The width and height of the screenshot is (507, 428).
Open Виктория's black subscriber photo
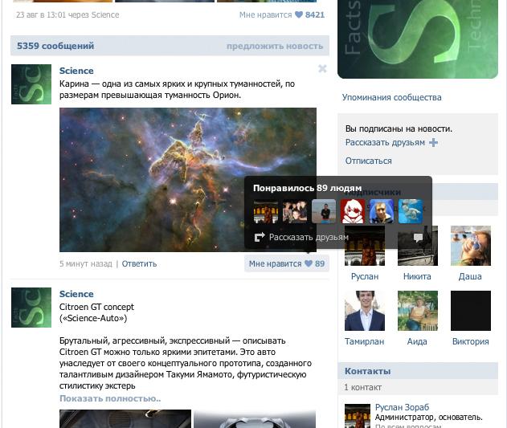point(471,311)
